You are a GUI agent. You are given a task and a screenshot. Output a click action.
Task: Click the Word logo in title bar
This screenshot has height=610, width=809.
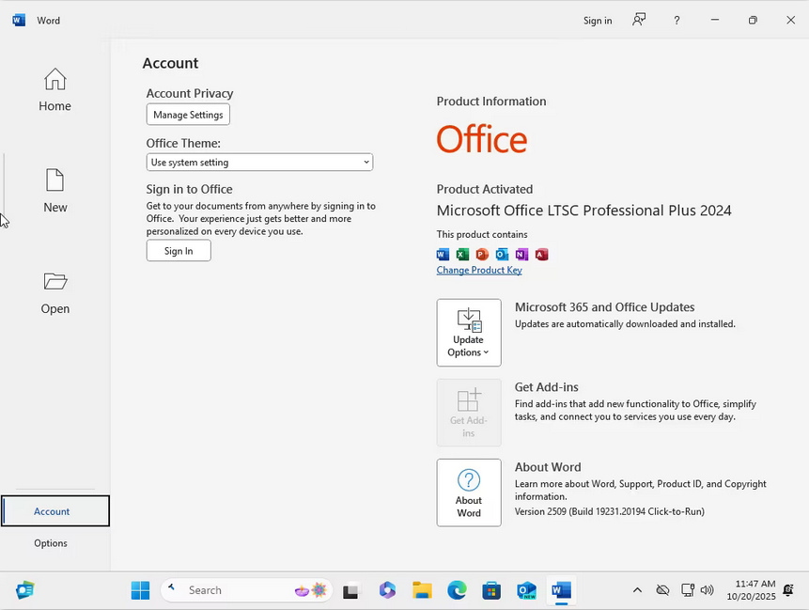[x=19, y=20]
